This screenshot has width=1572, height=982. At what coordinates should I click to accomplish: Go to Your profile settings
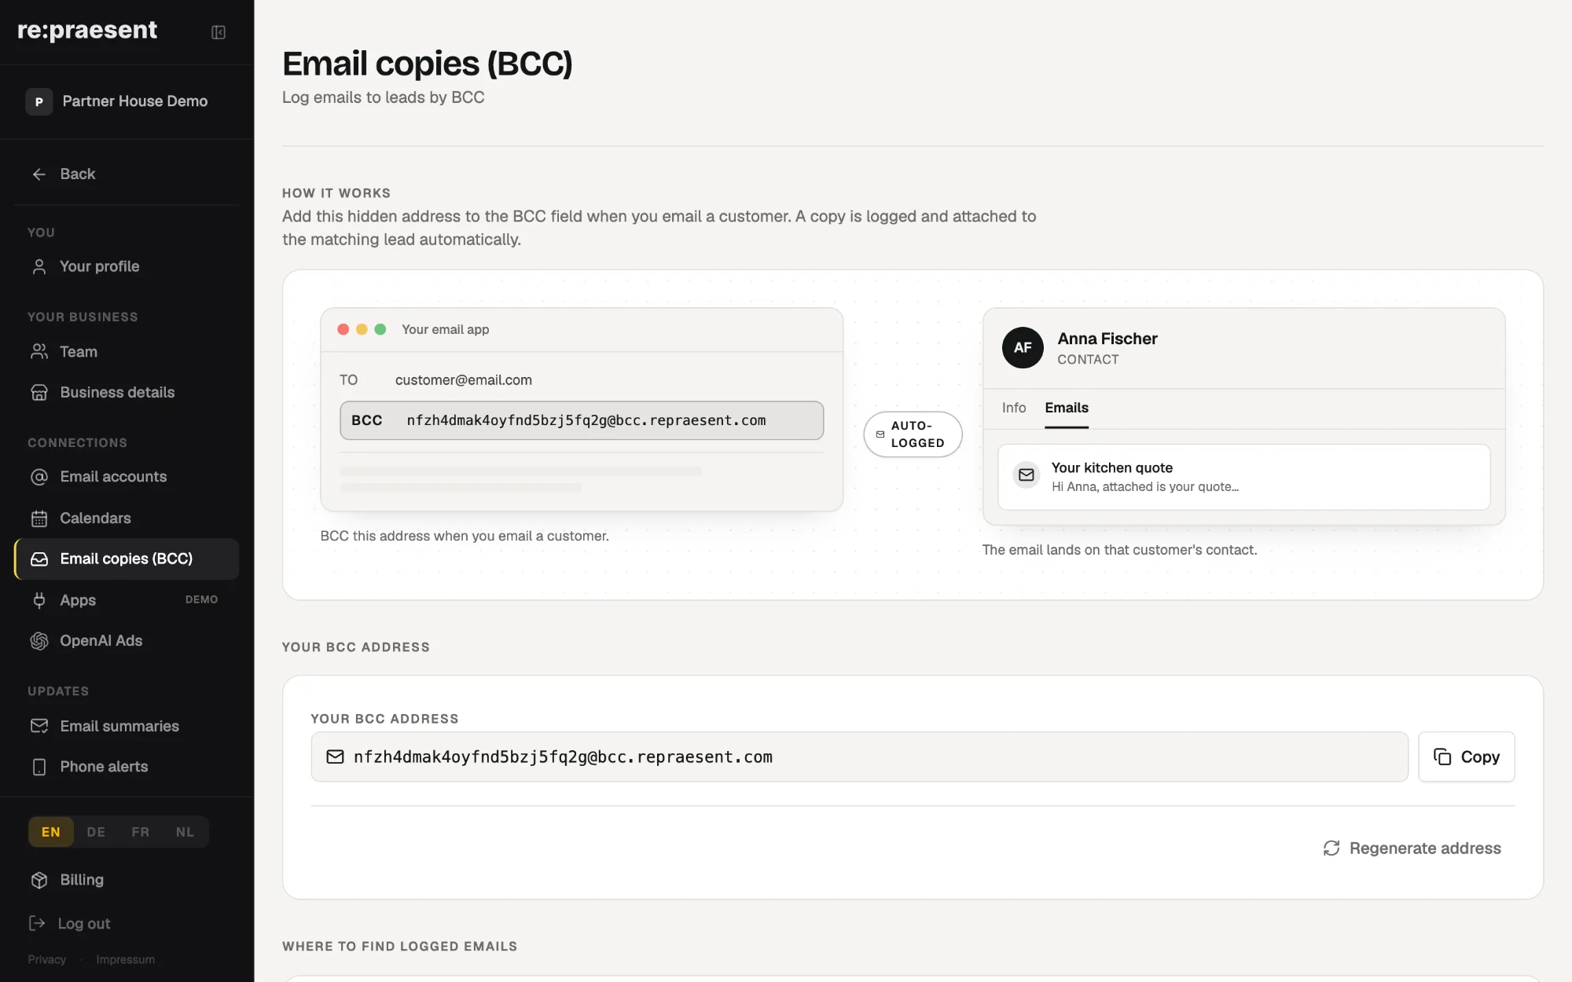(x=127, y=267)
